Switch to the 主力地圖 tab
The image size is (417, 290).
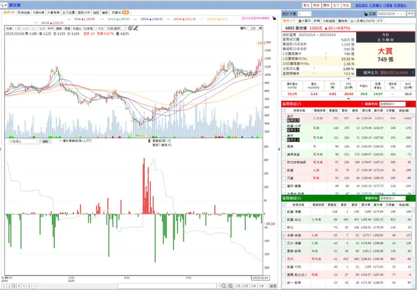pos(69,12)
